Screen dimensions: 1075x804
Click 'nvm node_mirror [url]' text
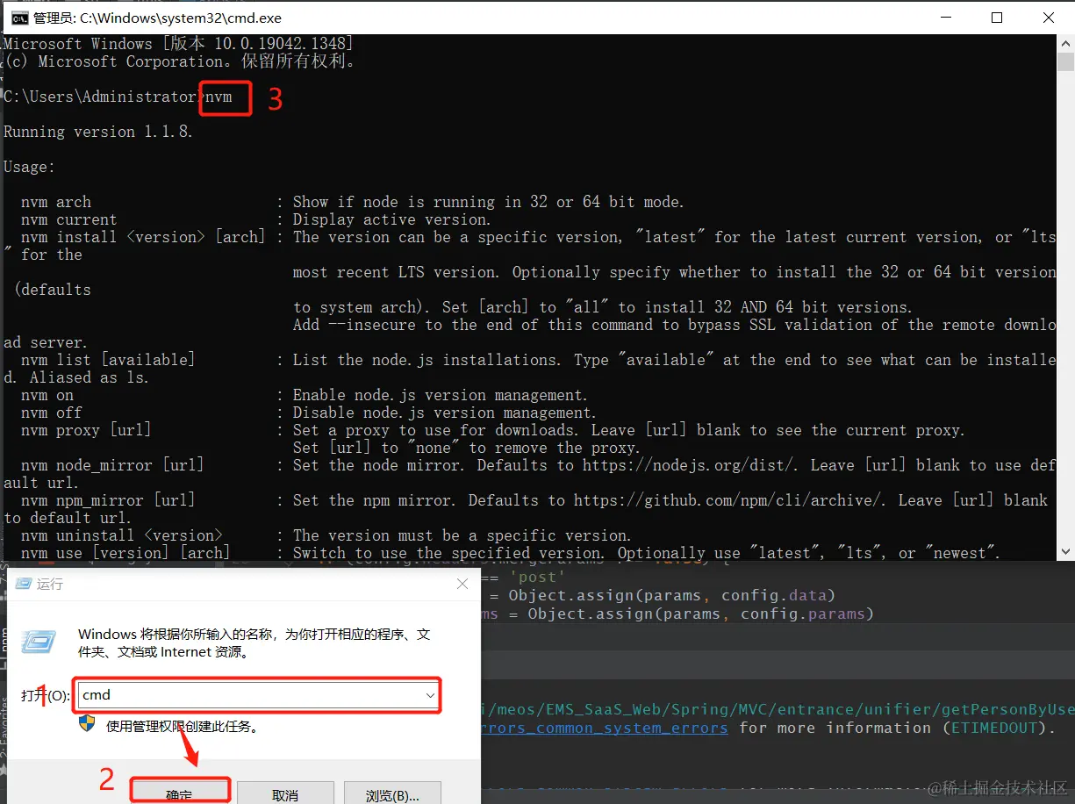112,465
